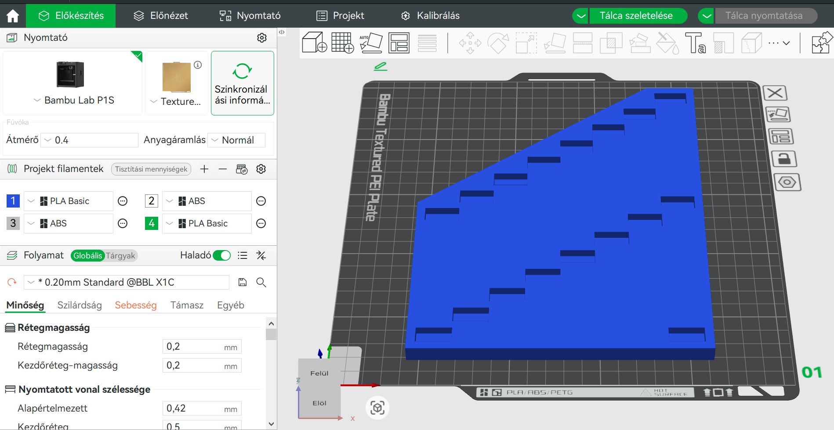Switch to the Előnézet tab

click(161, 16)
